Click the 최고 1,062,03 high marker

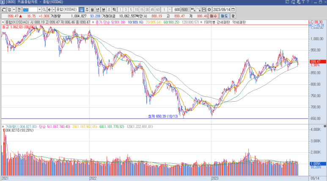18,27
